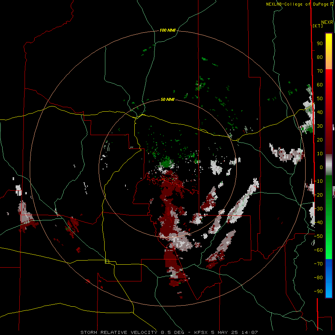
Task: Click the -50 value on the velocity scale
Action: (x=318, y=236)
